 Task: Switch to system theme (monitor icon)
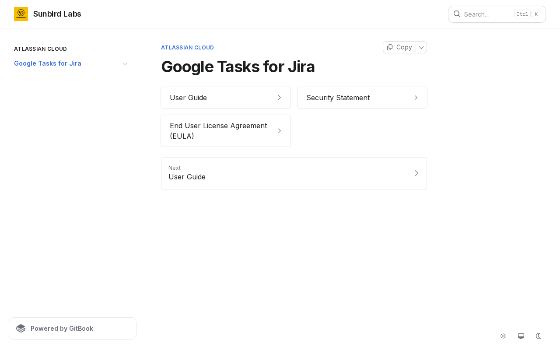coord(521,336)
